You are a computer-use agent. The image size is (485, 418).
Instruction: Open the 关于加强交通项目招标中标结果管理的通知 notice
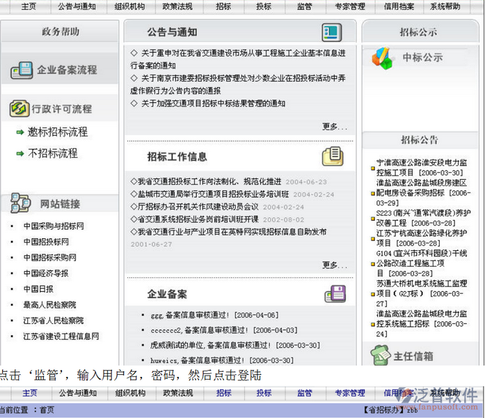[x=213, y=103]
